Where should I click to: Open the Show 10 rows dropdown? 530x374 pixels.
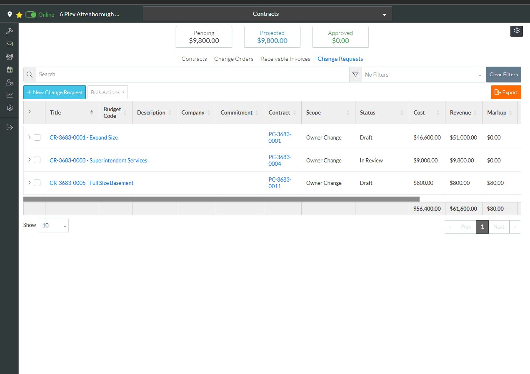click(54, 225)
